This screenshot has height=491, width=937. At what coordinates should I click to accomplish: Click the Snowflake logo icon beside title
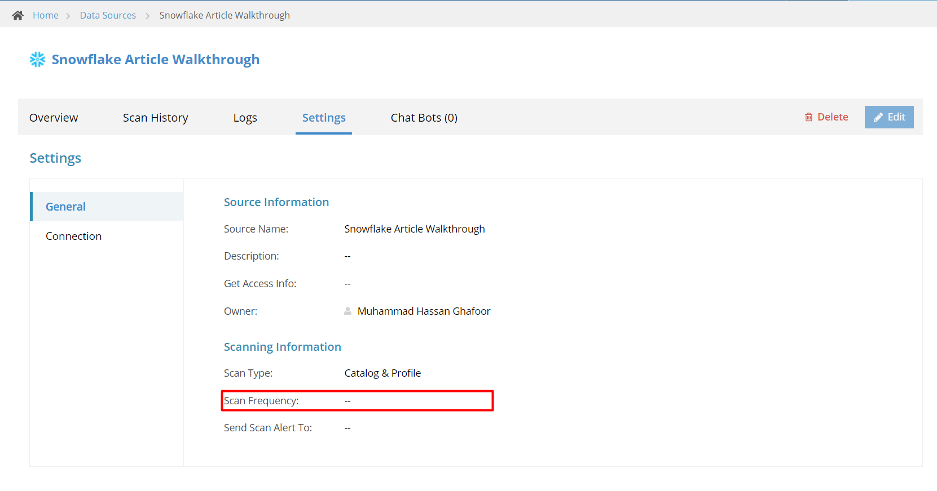[37, 59]
